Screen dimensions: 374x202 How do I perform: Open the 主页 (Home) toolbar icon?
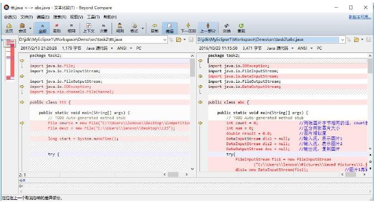point(9,28)
